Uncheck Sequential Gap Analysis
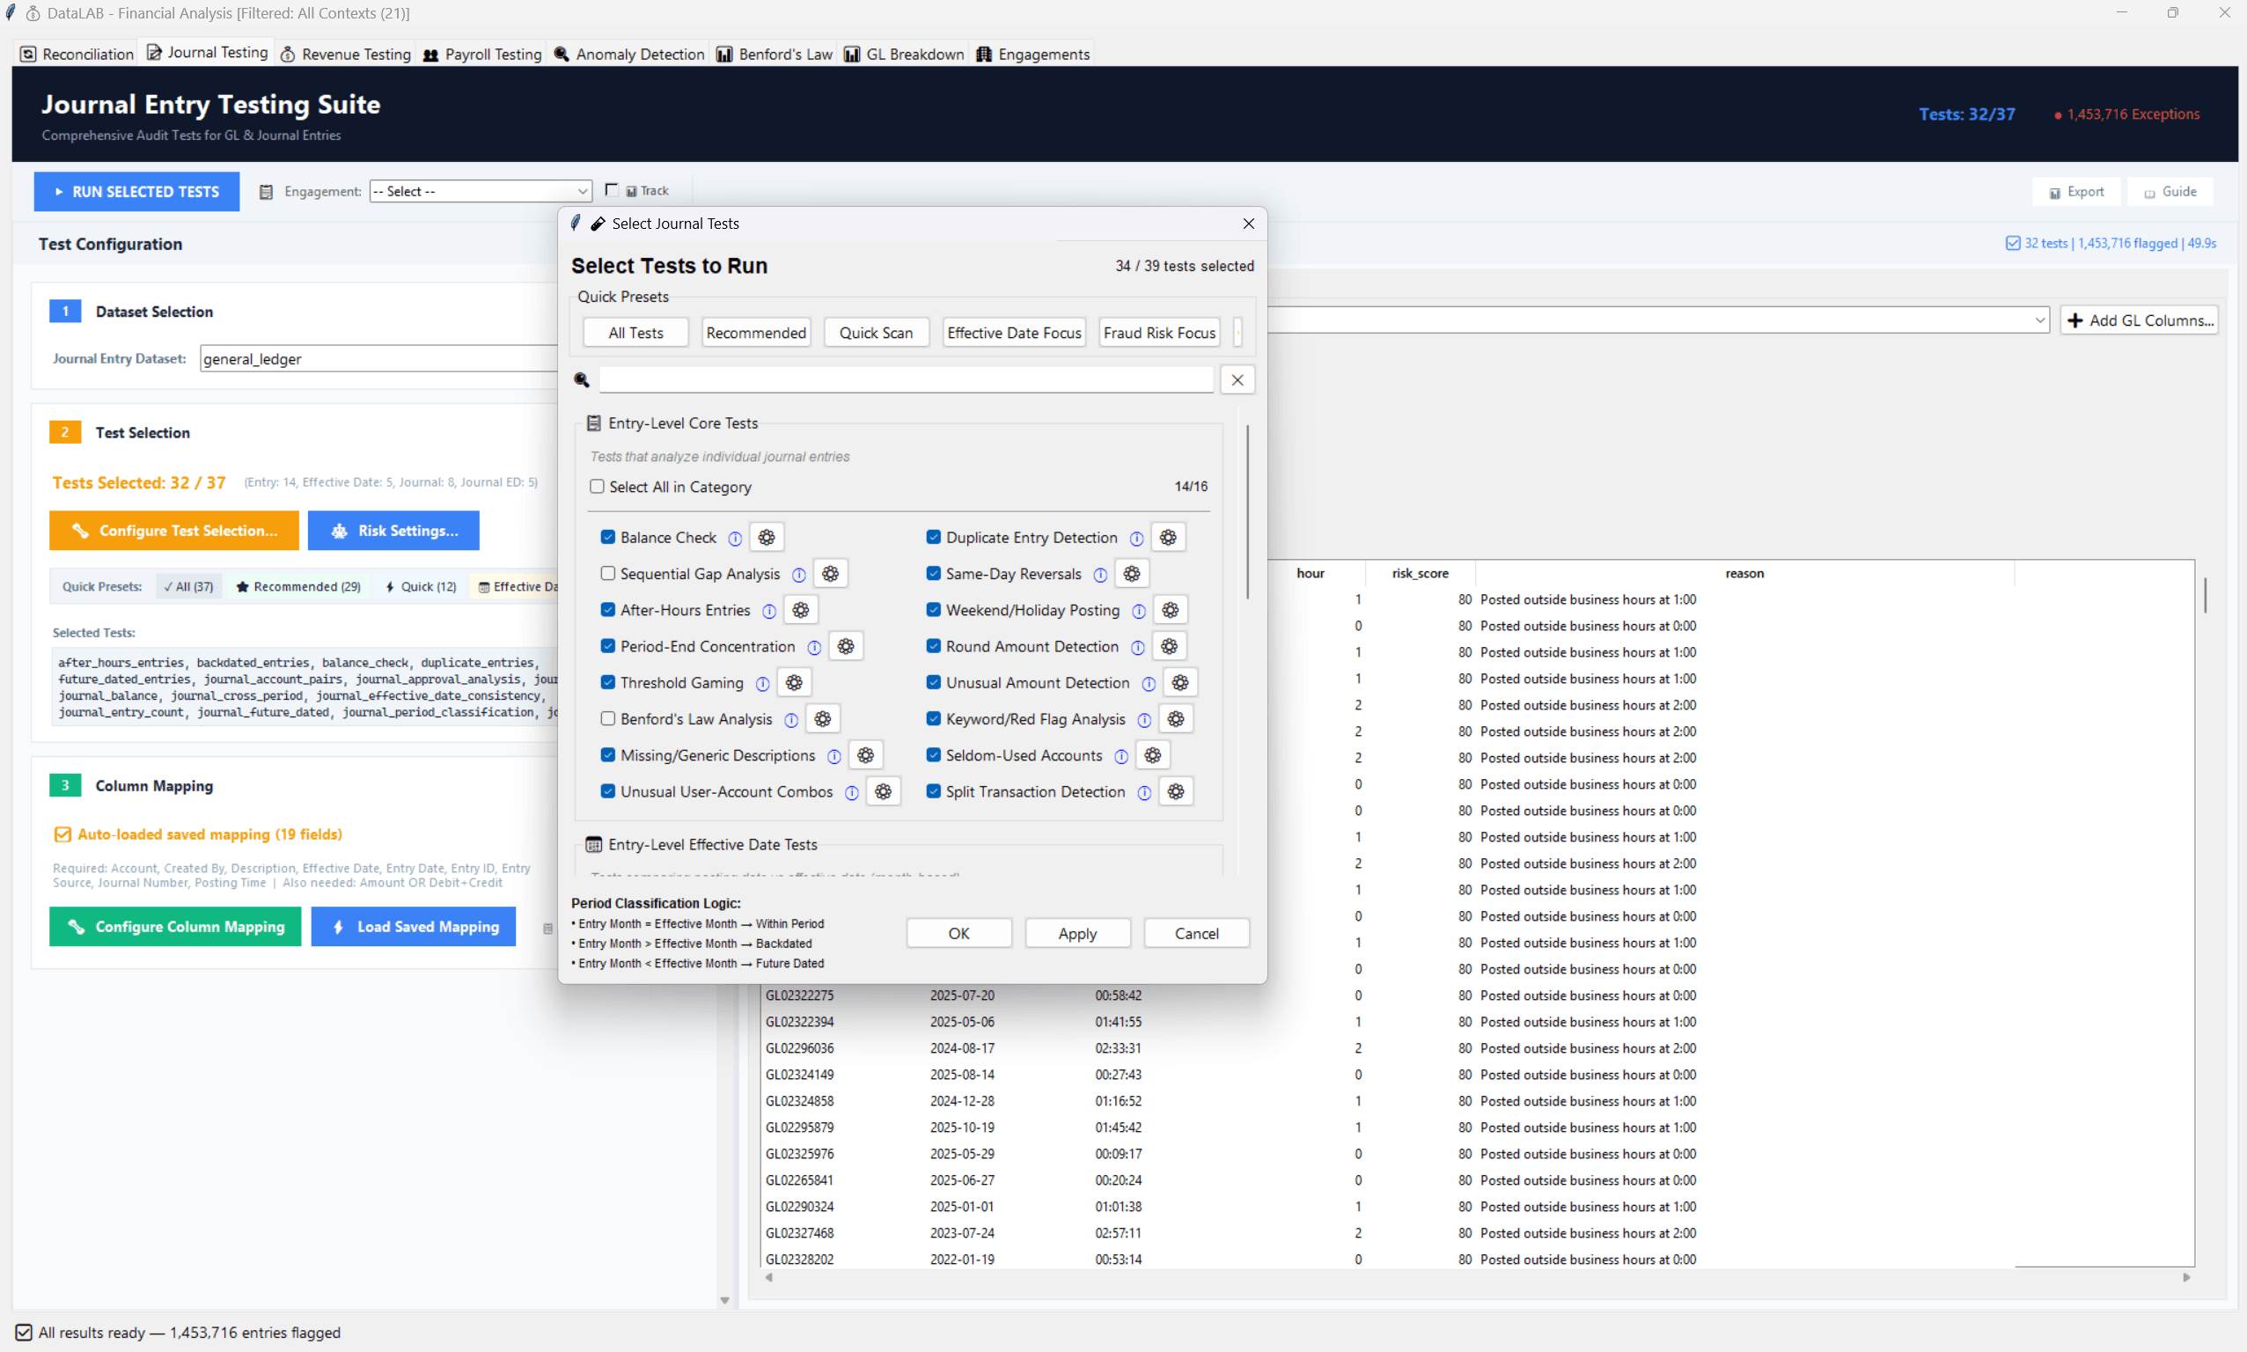Image resolution: width=2247 pixels, height=1352 pixels. (x=607, y=574)
